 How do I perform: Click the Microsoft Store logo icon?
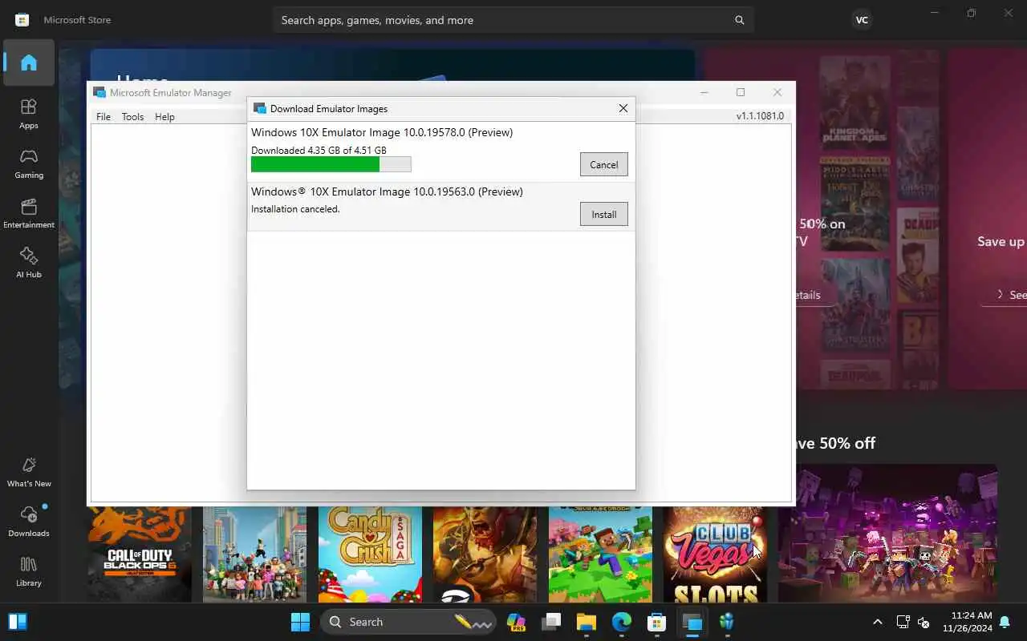point(22,20)
